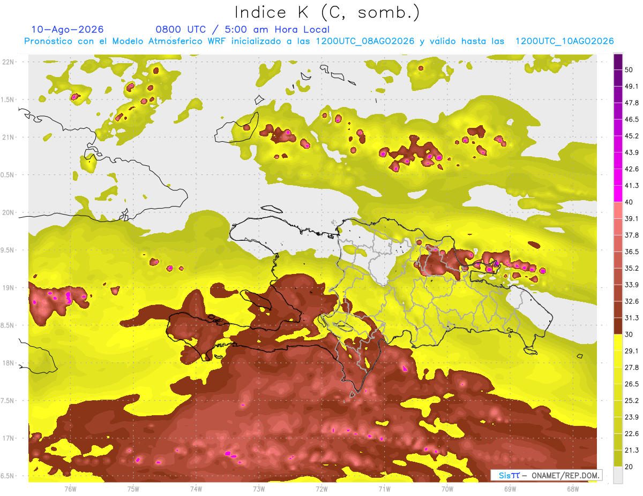The width and height of the screenshot is (643, 496).
Task: Click the "71W" longitude label
Action: (384, 489)
